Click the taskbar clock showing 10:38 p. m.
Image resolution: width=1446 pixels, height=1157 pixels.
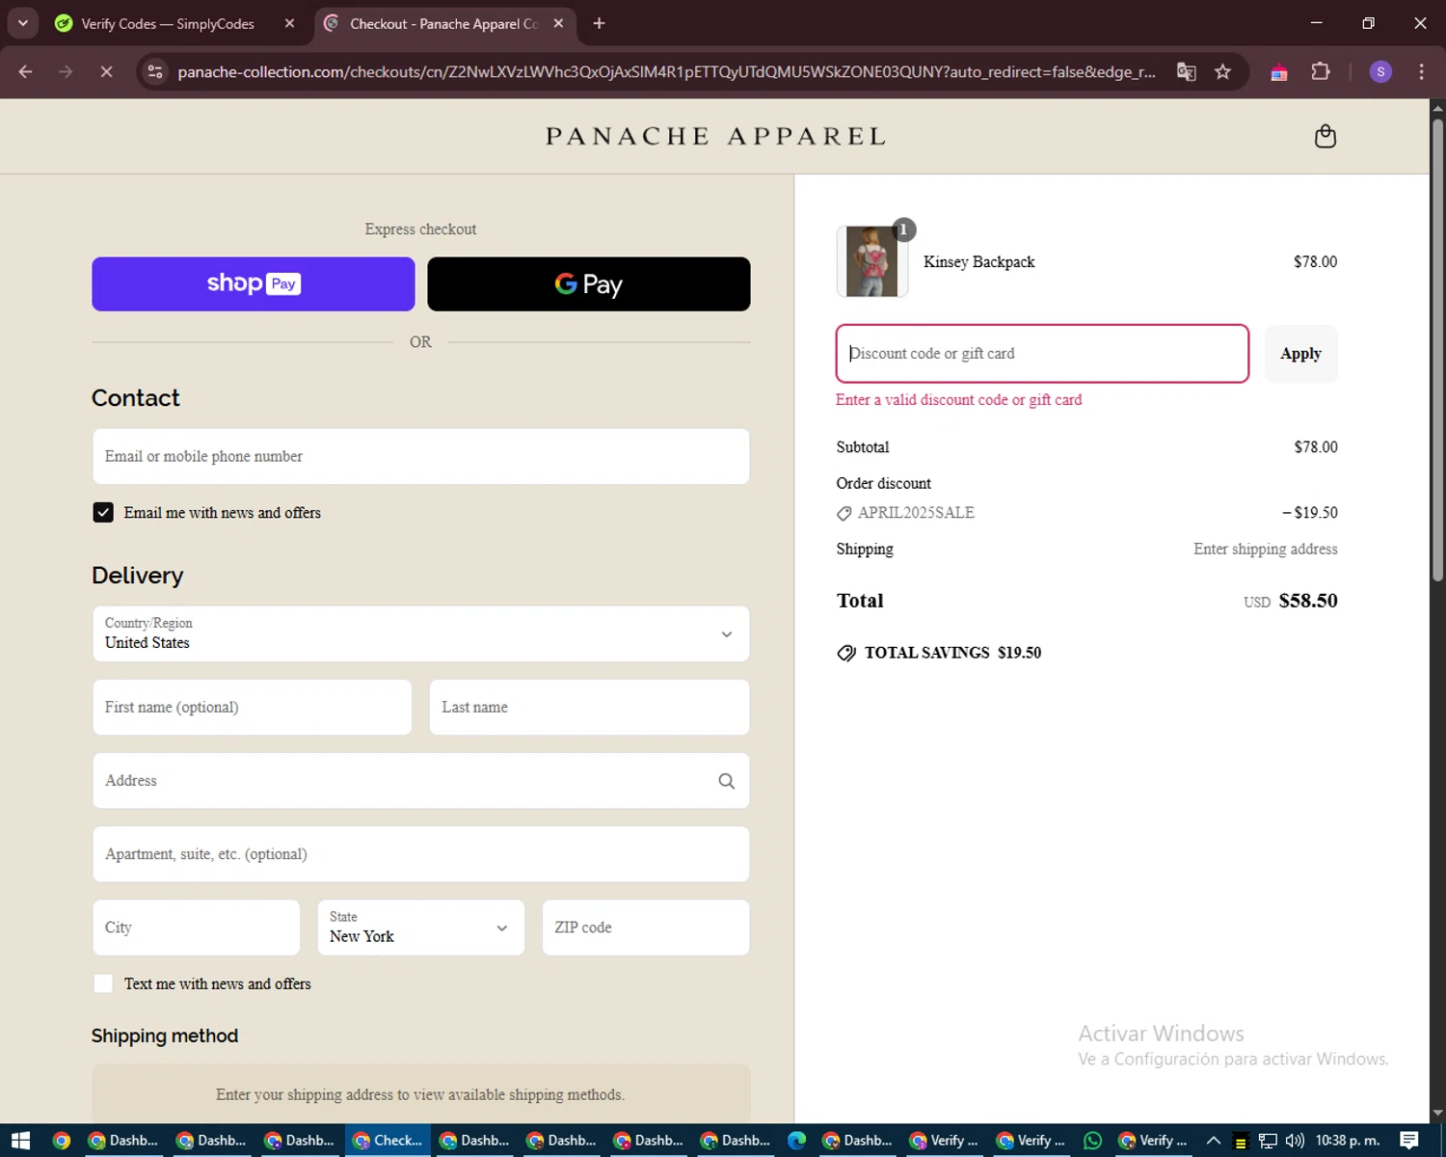coord(1348,1141)
